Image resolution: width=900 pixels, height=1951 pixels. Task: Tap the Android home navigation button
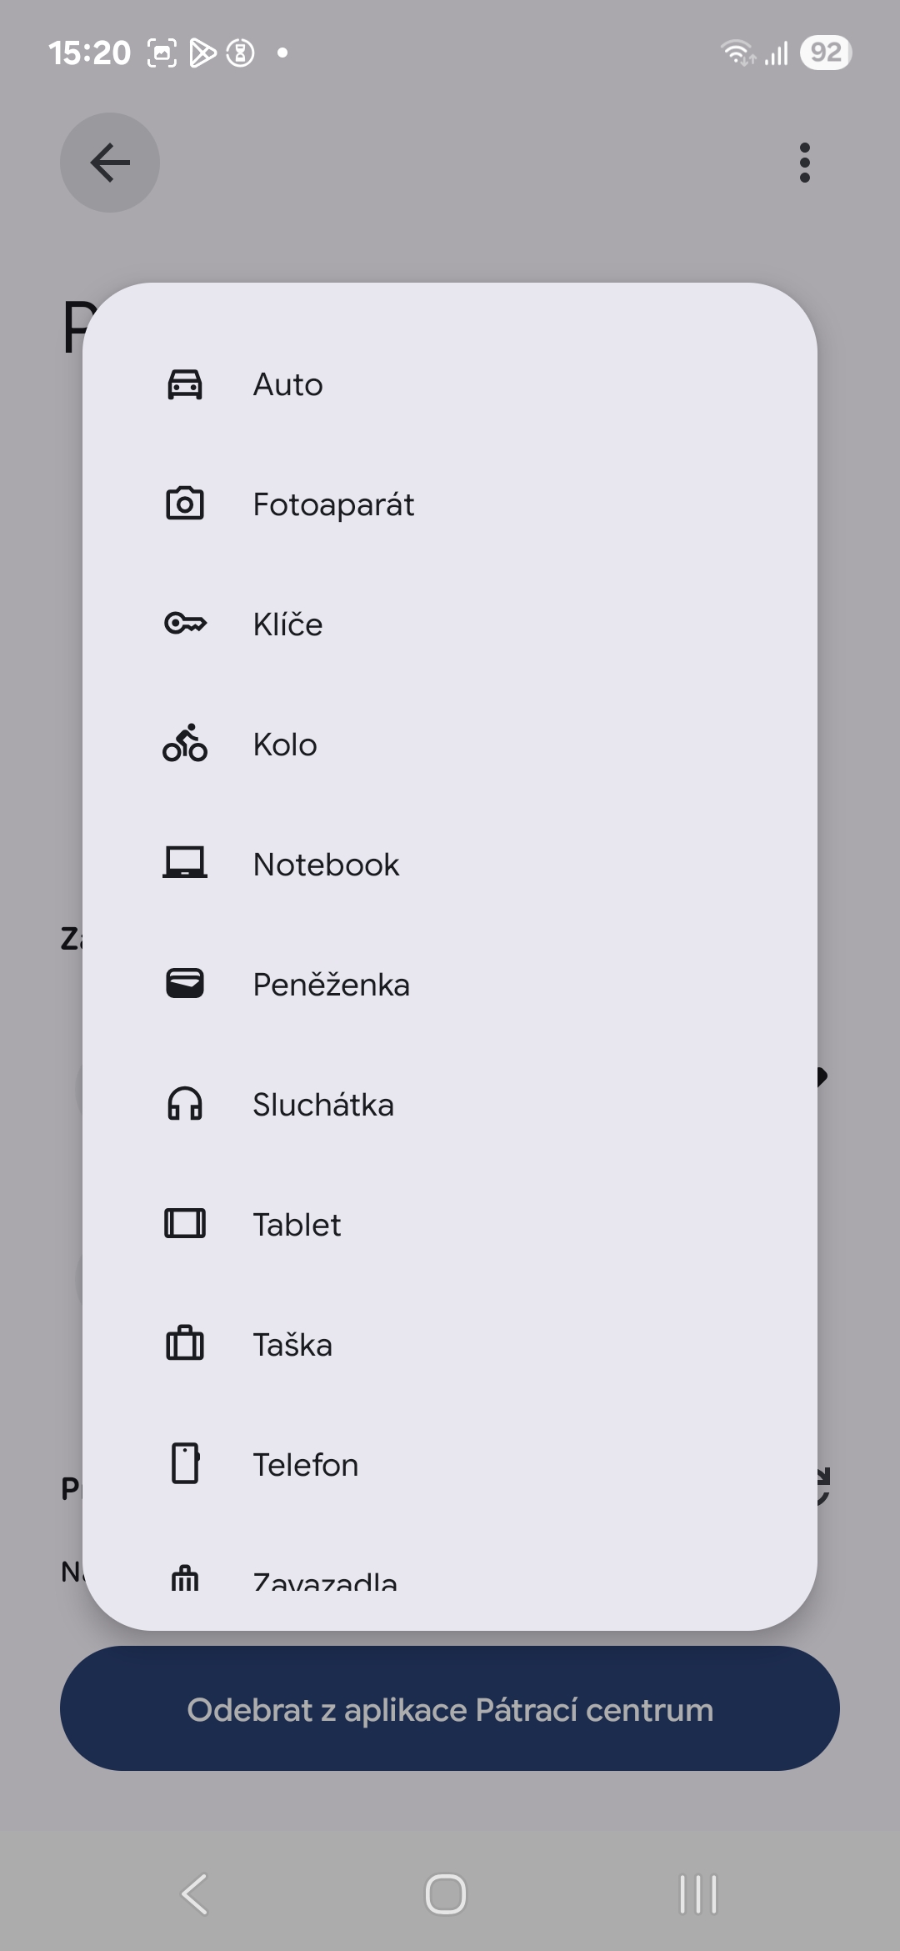coord(446,1893)
